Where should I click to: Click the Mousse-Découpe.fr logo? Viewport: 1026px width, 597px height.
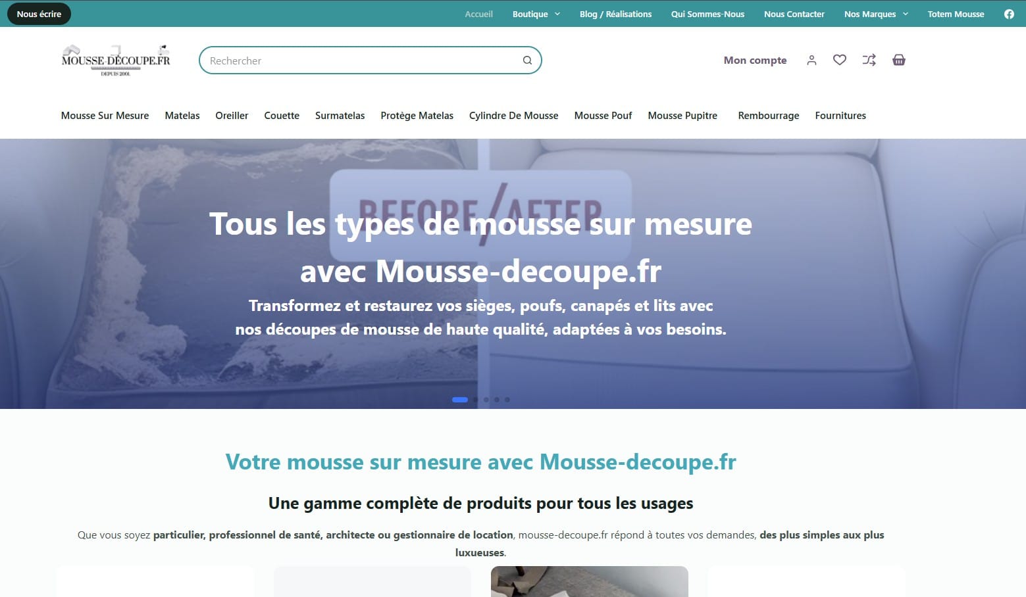click(116, 60)
